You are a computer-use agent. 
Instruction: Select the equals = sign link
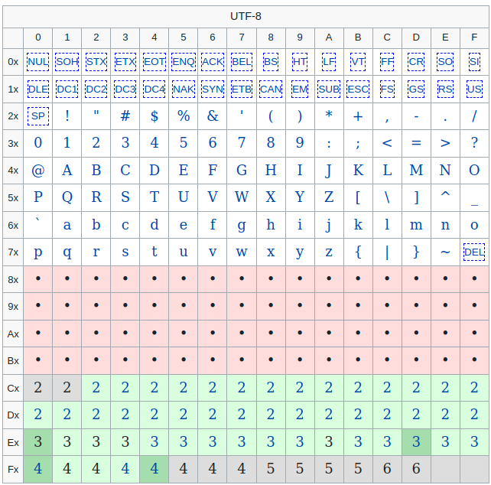coord(416,143)
